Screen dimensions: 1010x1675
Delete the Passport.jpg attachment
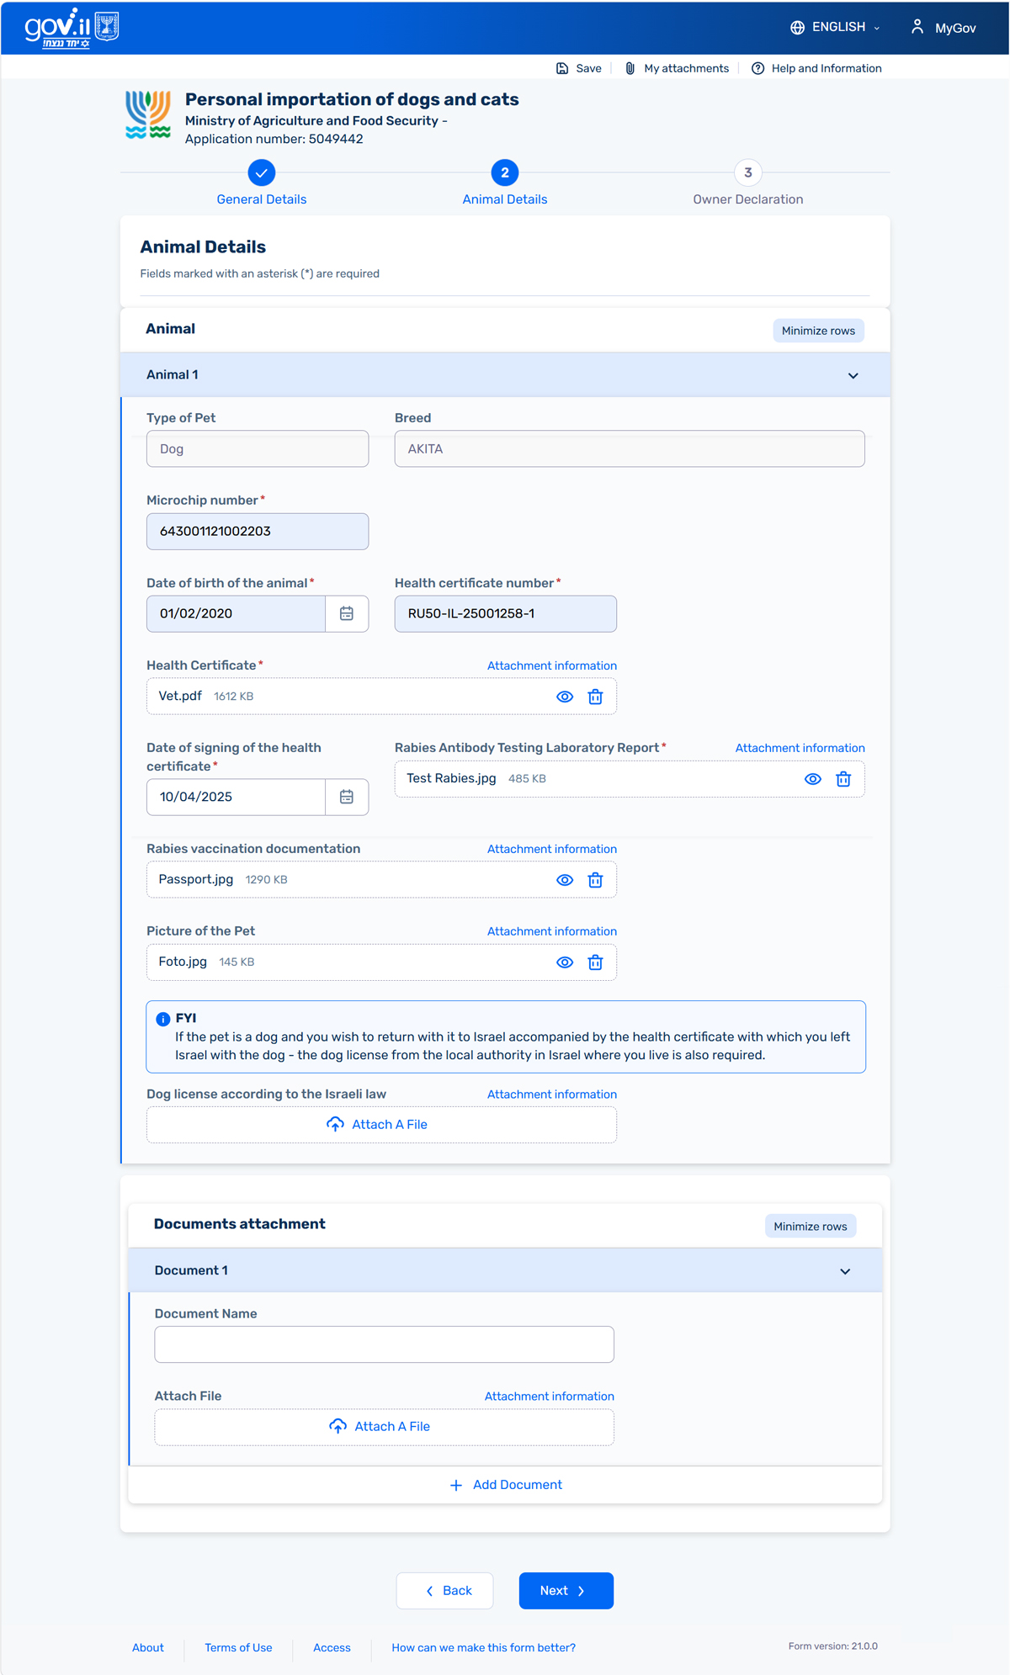(595, 880)
